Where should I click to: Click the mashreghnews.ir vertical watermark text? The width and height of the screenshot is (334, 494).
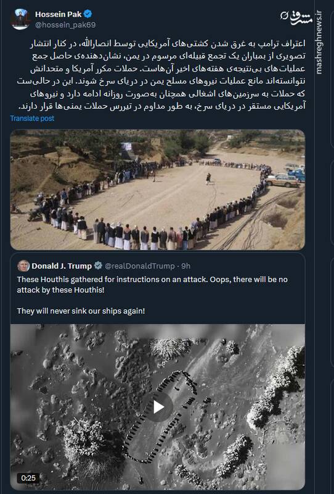pos(319,42)
